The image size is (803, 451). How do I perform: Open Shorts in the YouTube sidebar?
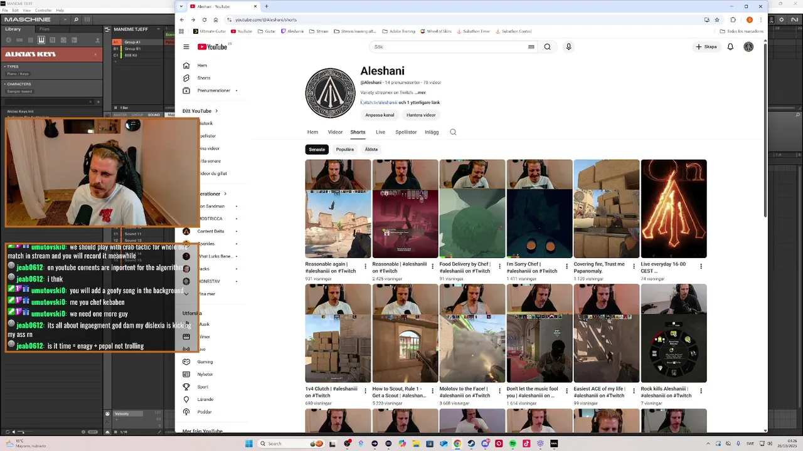point(203,78)
